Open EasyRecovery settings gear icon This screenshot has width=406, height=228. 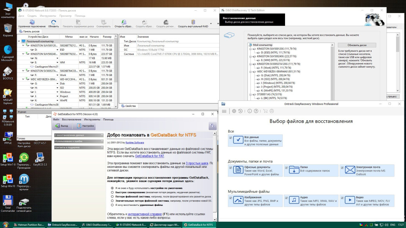click(x=234, y=111)
